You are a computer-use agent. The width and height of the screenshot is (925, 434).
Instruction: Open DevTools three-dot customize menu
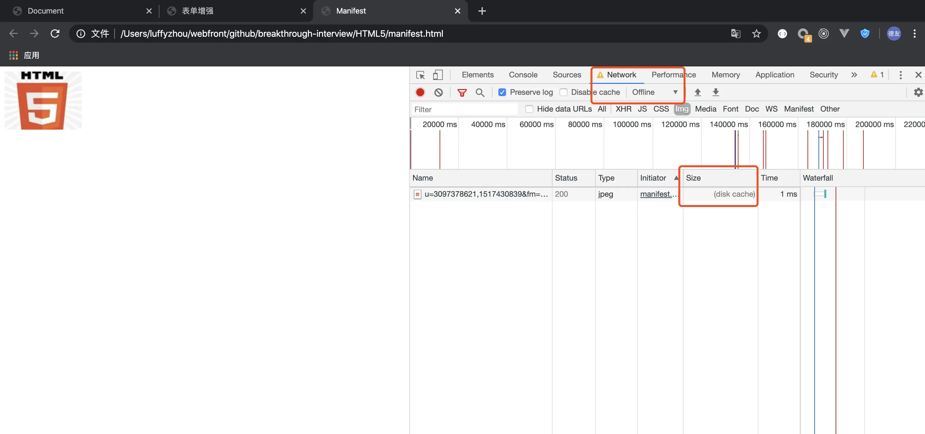point(900,75)
